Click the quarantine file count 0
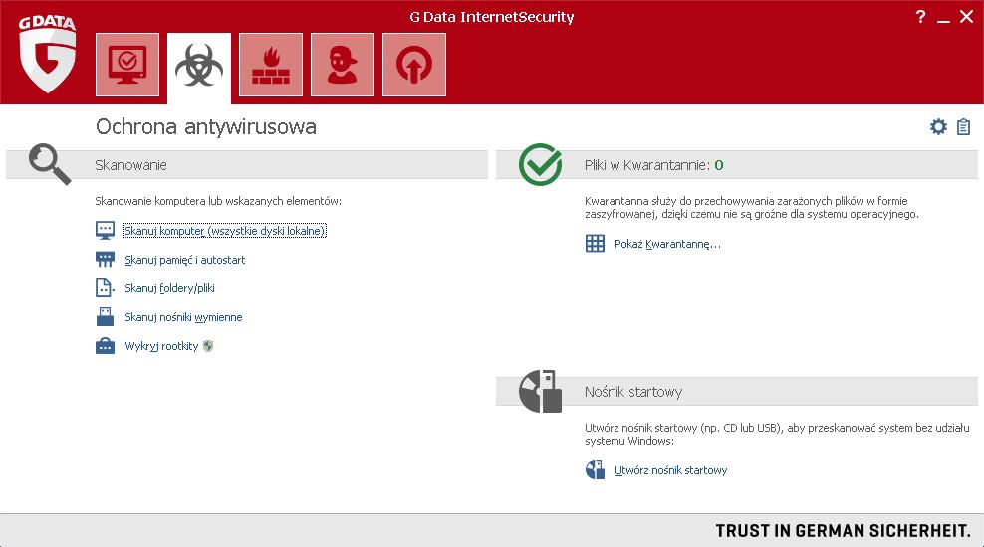Viewport: 984px width, 547px height. tap(719, 165)
